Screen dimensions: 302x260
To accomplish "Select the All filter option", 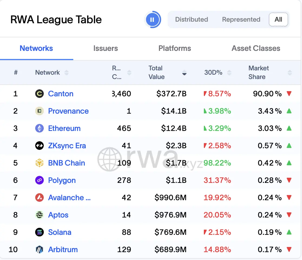I will [x=278, y=19].
